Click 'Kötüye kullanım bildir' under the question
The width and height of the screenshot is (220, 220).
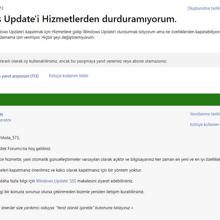[x=68, y=76]
